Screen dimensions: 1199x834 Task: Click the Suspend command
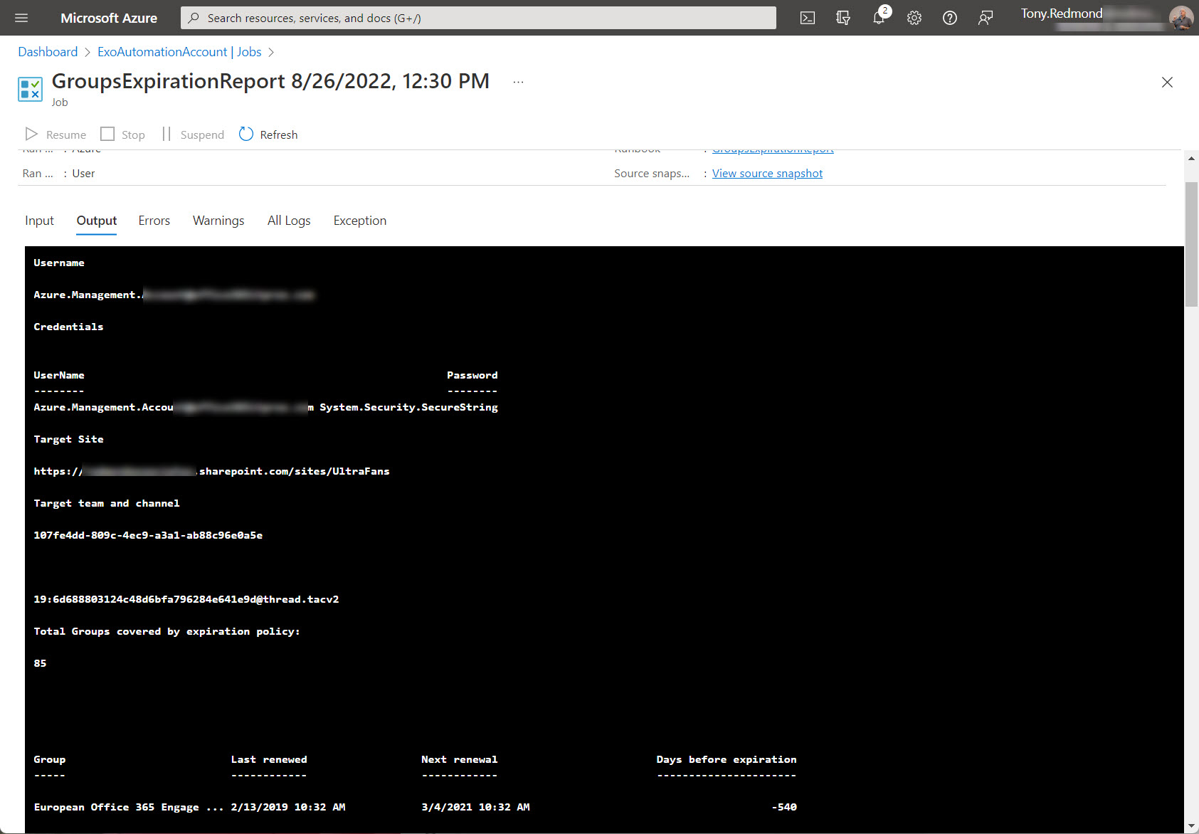[193, 134]
